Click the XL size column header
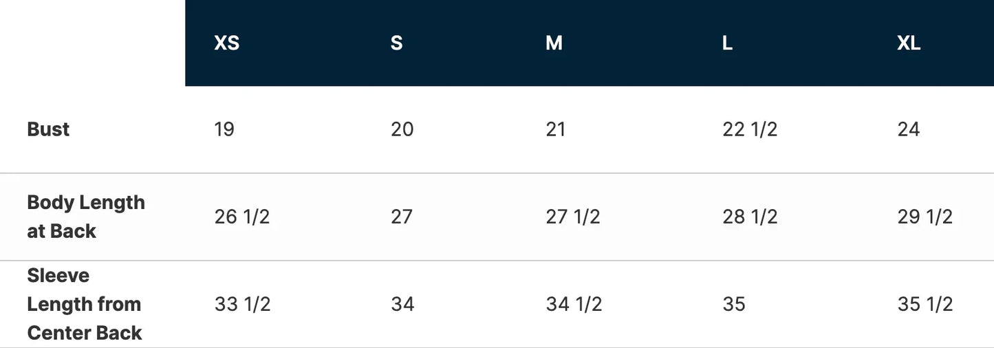994x348 pixels. pos(909,43)
